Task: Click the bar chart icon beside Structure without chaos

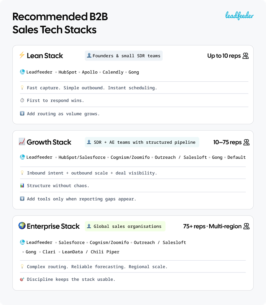Action: coord(22,186)
